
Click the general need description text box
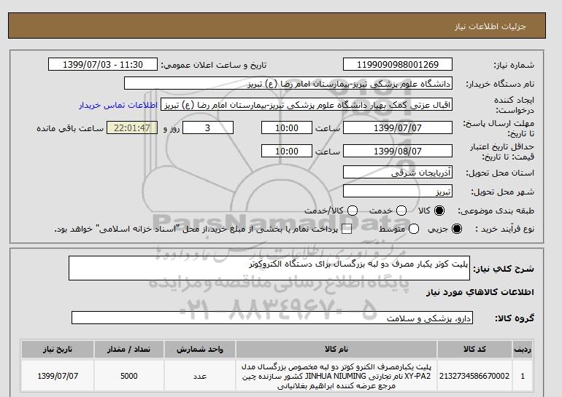[269, 268]
